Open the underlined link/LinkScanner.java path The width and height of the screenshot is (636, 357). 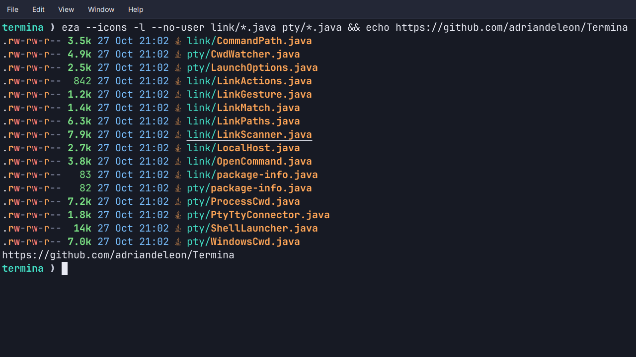(249, 134)
